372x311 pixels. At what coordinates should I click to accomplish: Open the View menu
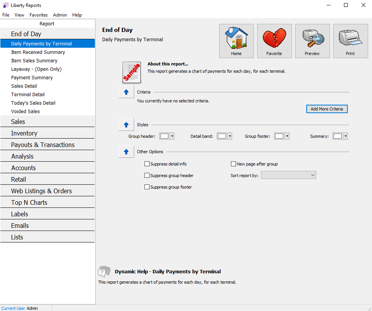coord(19,15)
